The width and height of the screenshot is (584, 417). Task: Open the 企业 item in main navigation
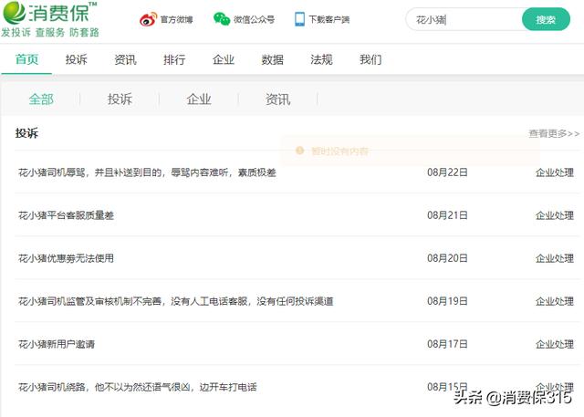[x=224, y=59]
